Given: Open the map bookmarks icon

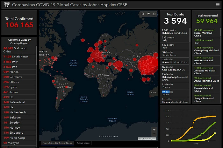Looking at the screenshot, I should click(x=143, y=14).
